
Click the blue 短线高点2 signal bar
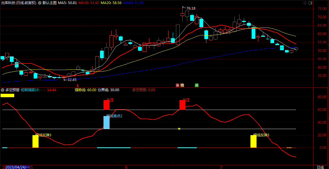106,122
